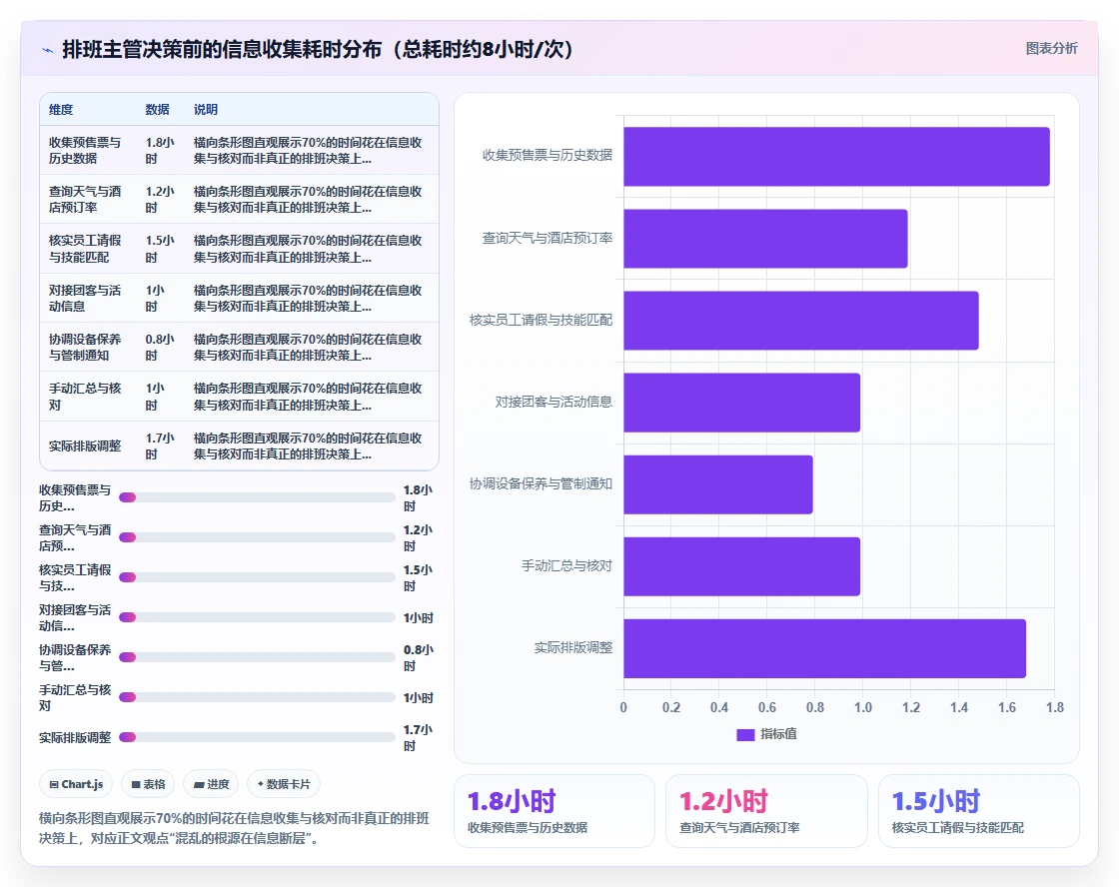Click the 手动汇总与核对 progress bar
Viewport: 1119px width, 887px height.
coord(257,697)
